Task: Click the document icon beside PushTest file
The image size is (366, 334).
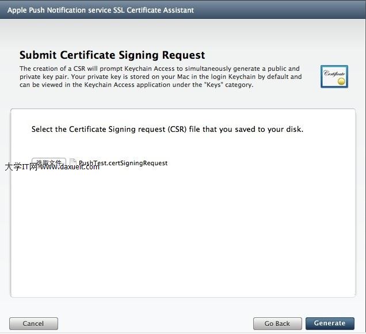Action: pos(73,163)
